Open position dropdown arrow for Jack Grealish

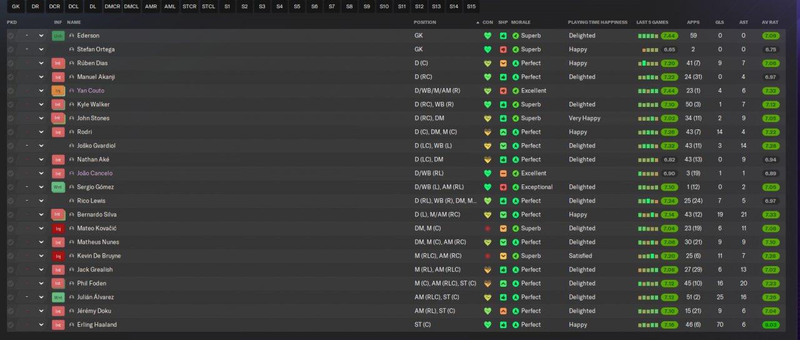tap(41, 269)
